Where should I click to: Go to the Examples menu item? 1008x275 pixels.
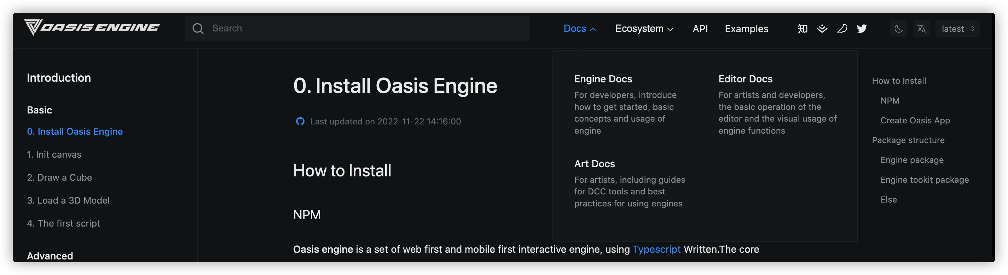pyautogui.click(x=746, y=29)
